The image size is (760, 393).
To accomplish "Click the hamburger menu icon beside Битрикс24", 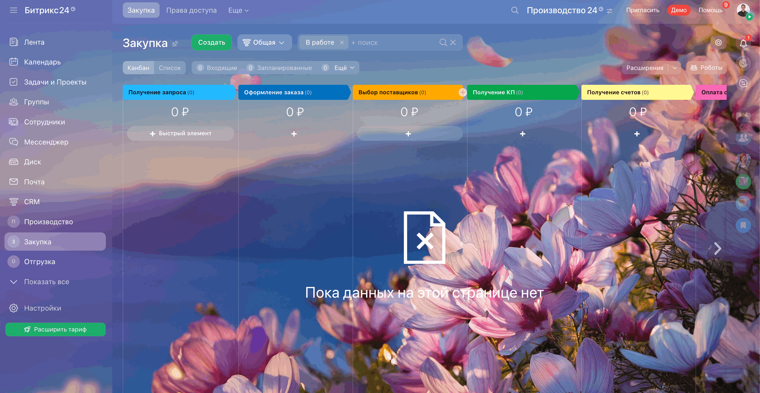I will [x=13, y=10].
